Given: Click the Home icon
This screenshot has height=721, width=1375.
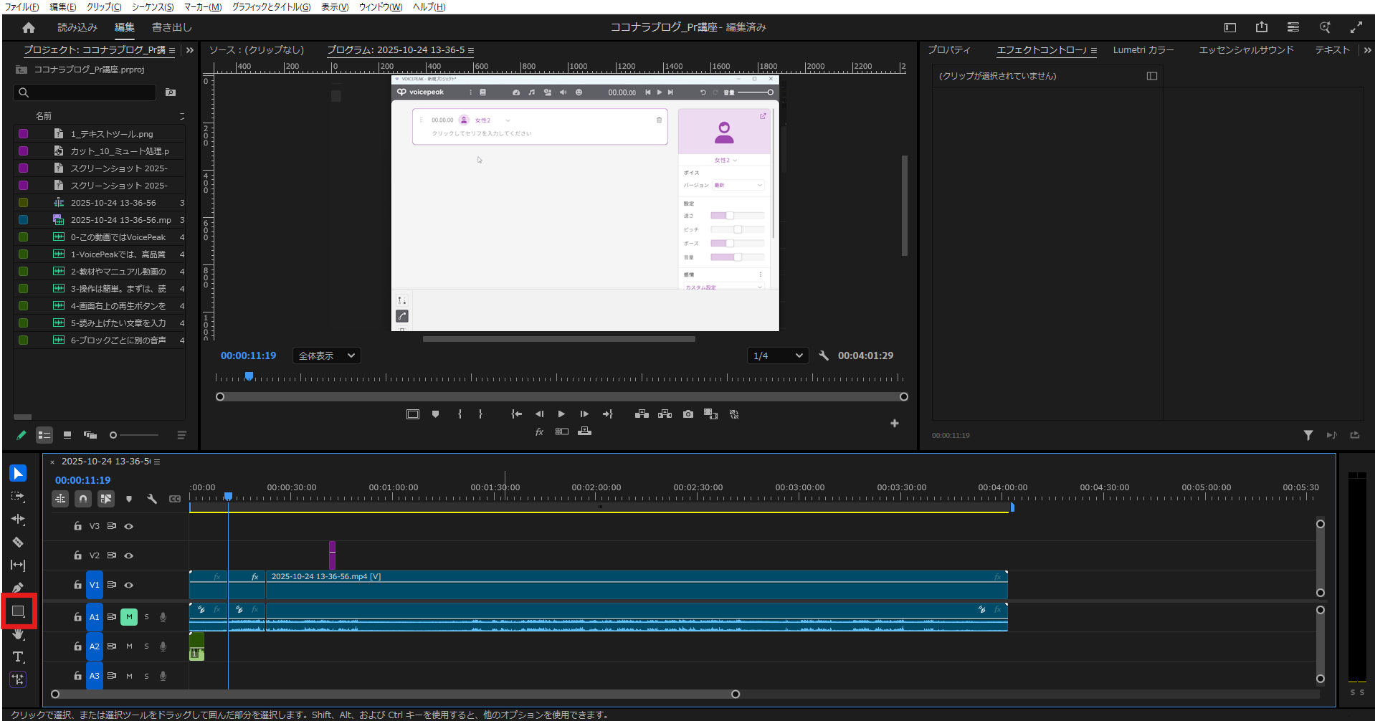Looking at the screenshot, I should click(29, 27).
